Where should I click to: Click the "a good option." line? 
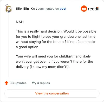(x=28, y=47)
